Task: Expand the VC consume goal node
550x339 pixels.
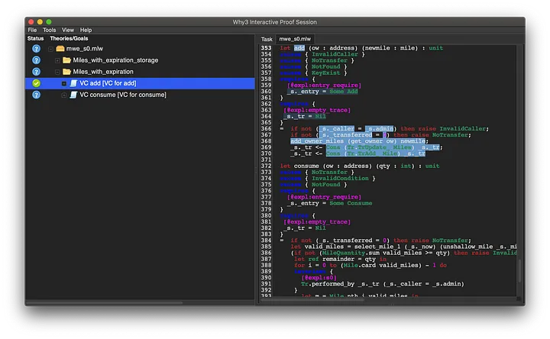Action: tap(64, 95)
